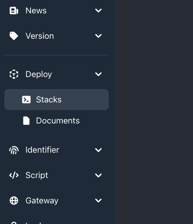Viewport: 193px width, 224px height.
Task: Expand the Gateway section chevron
Action: [x=98, y=201]
